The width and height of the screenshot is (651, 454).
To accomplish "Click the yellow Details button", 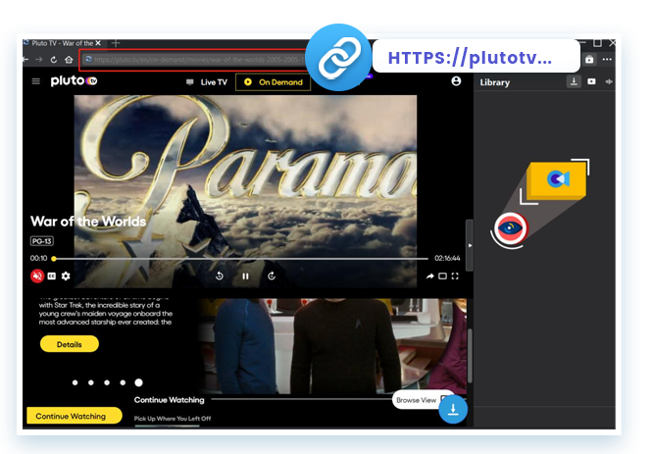I will pos(70,344).
